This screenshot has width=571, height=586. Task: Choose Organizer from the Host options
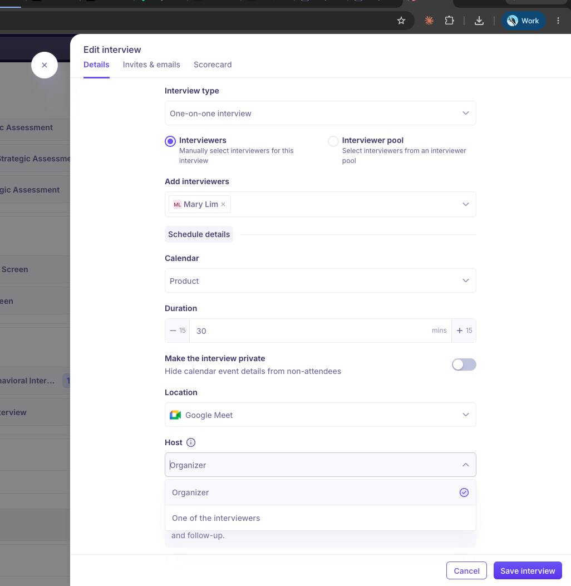click(320, 493)
